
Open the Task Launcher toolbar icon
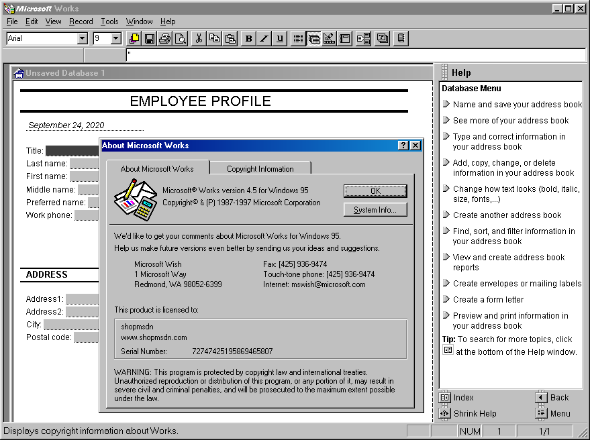pyautogui.click(x=134, y=39)
